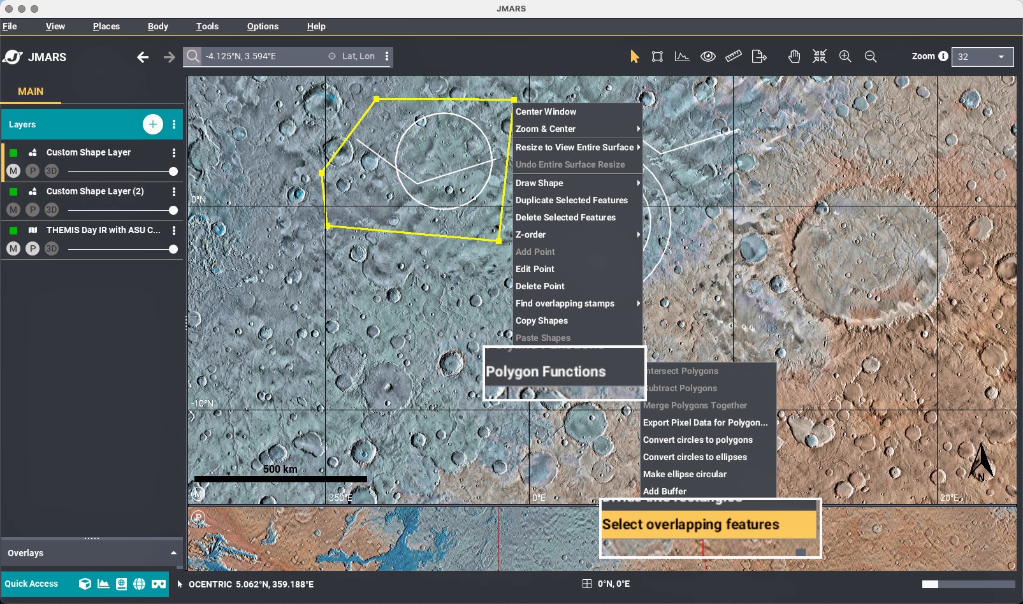Click the VR goggles Quick Access icon
Viewport: 1023px width, 604px height.
point(159,584)
